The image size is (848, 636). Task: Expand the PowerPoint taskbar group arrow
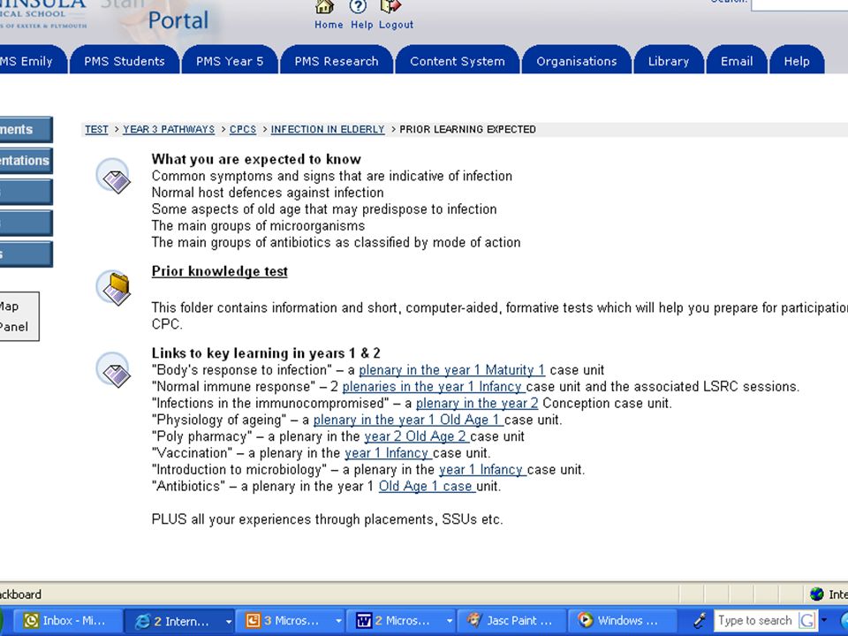[x=338, y=621]
